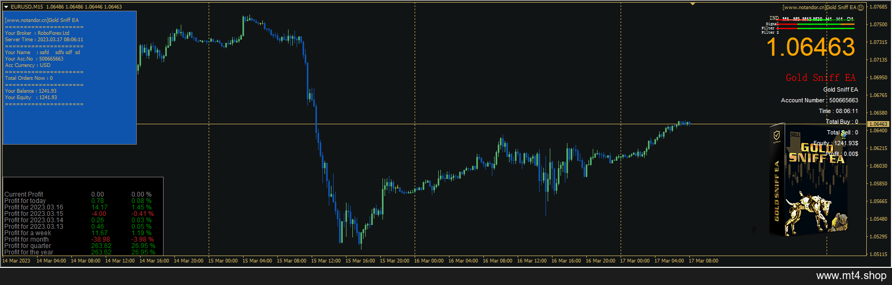Click the Total Sell : 0 label
This screenshot has width=892, height=285.
tap(842, 132)
